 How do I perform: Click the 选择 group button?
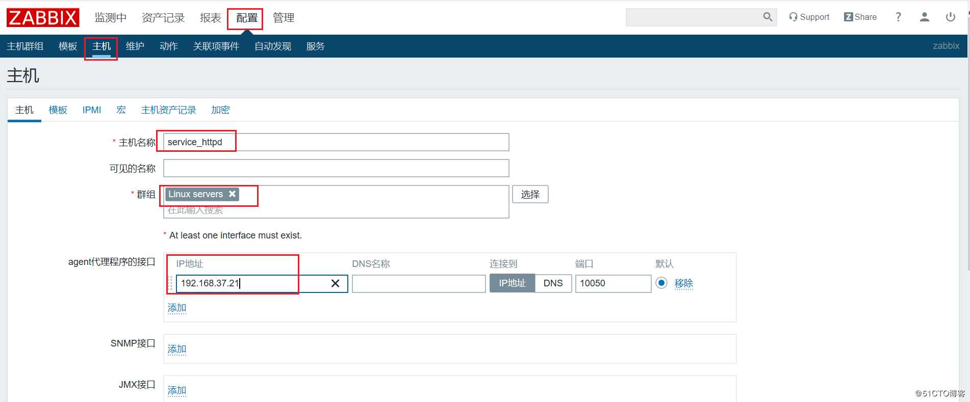tap(530, 194)
